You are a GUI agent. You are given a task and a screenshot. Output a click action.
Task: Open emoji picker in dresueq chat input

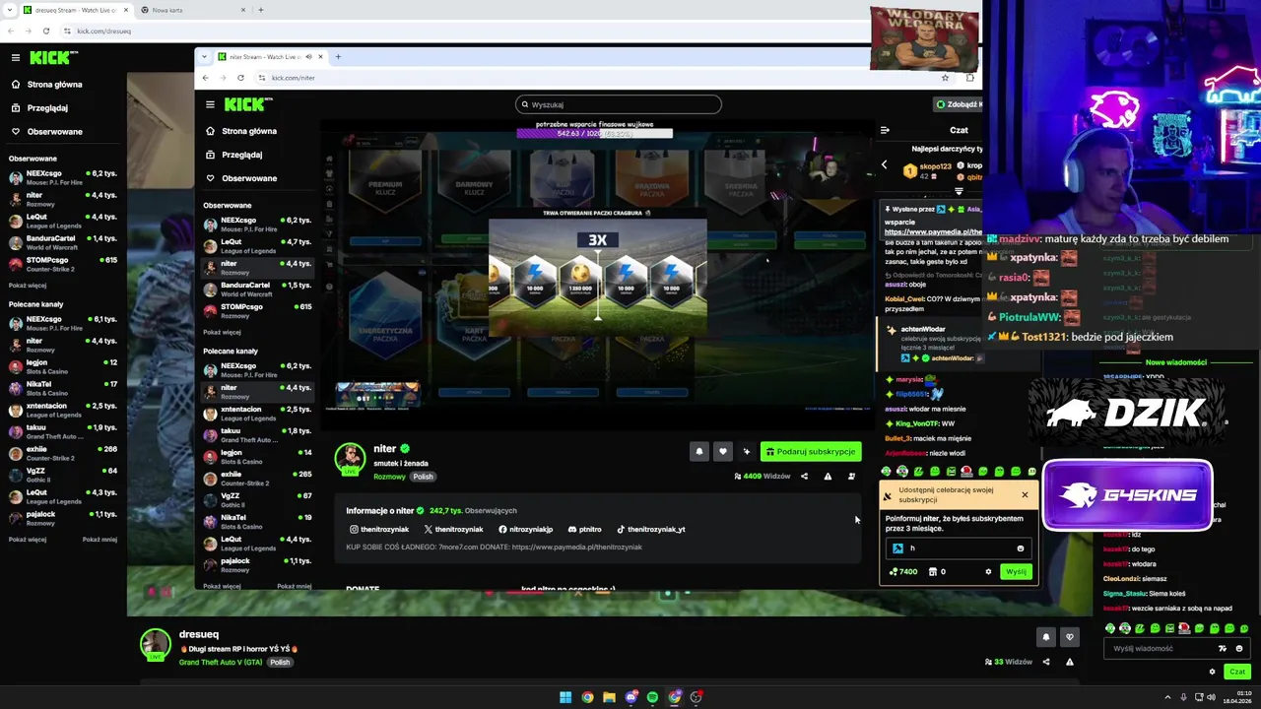1239,648
